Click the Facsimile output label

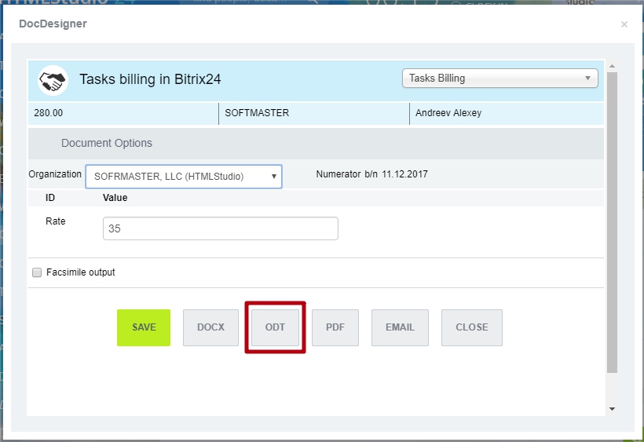[80, 272]
